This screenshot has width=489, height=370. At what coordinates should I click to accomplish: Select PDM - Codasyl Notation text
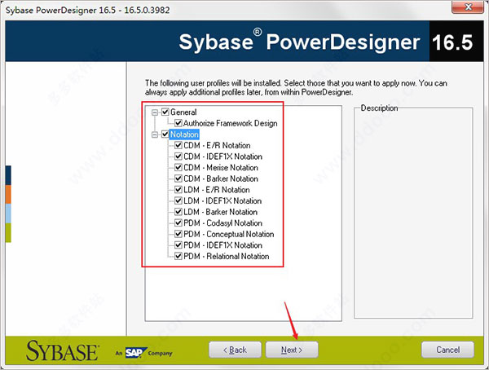[x=222, y=223]
